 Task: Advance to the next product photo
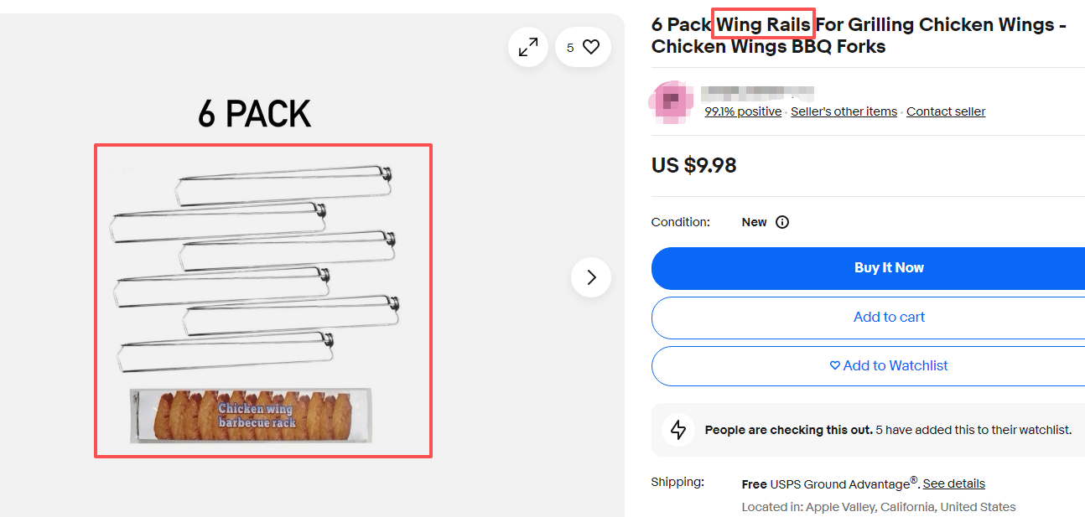pyautogui.click(x=591, y=277)
